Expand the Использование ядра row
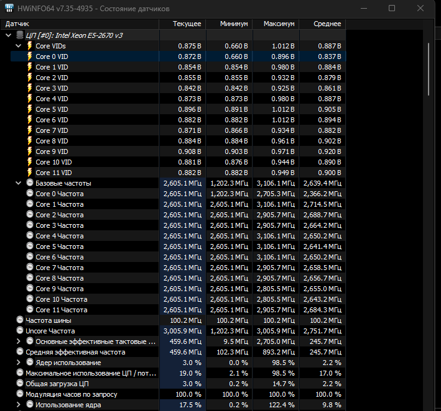Viewport: 441px width, 411px height. click(19, 405)
